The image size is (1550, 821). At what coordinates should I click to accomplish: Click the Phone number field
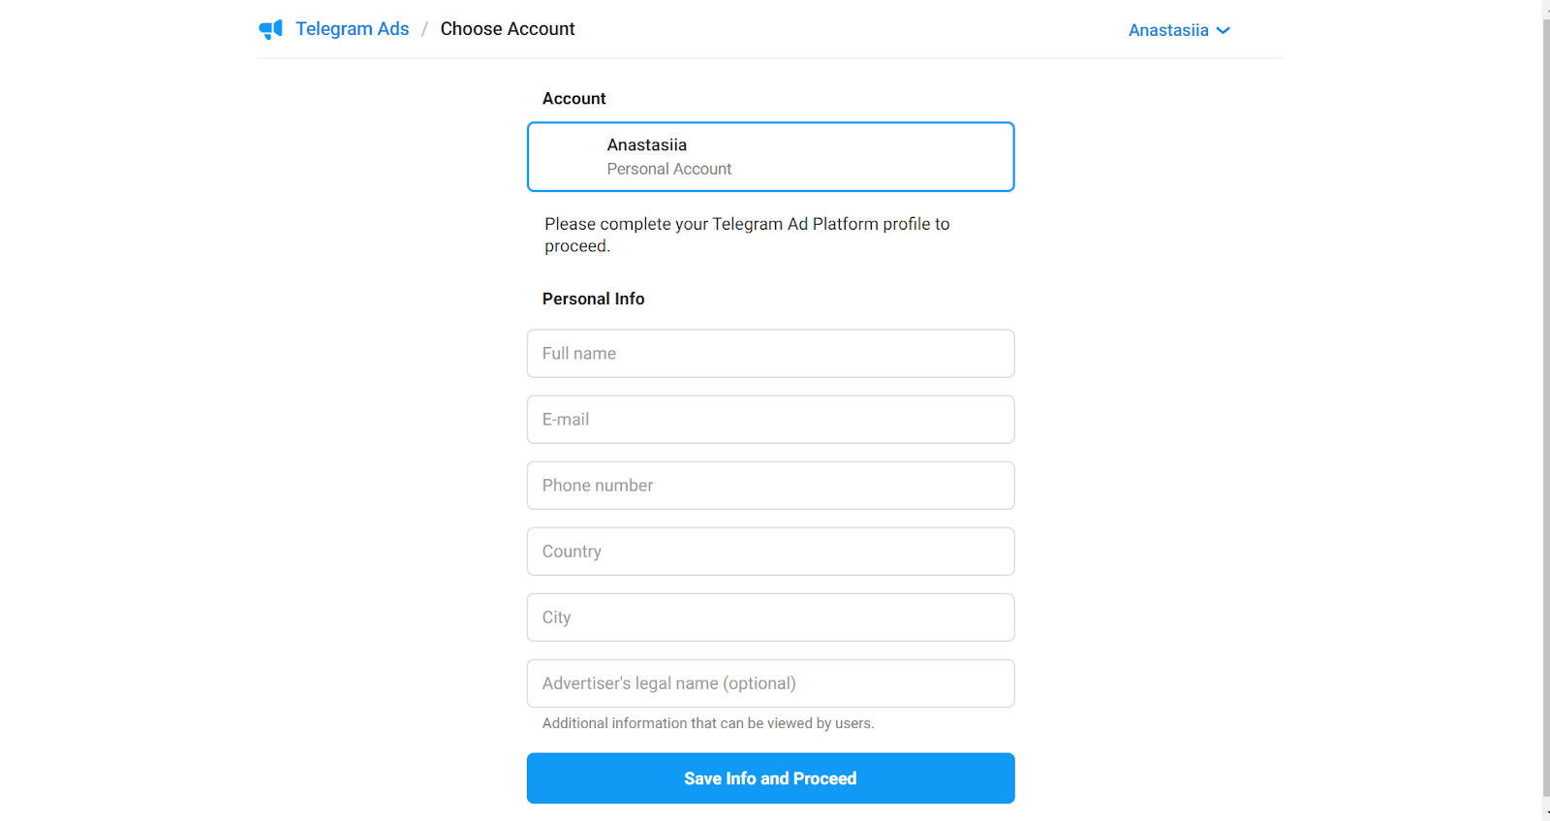[x=770, y=485]
